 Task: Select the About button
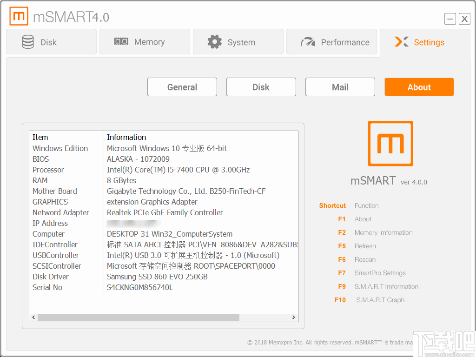[419, 87]
